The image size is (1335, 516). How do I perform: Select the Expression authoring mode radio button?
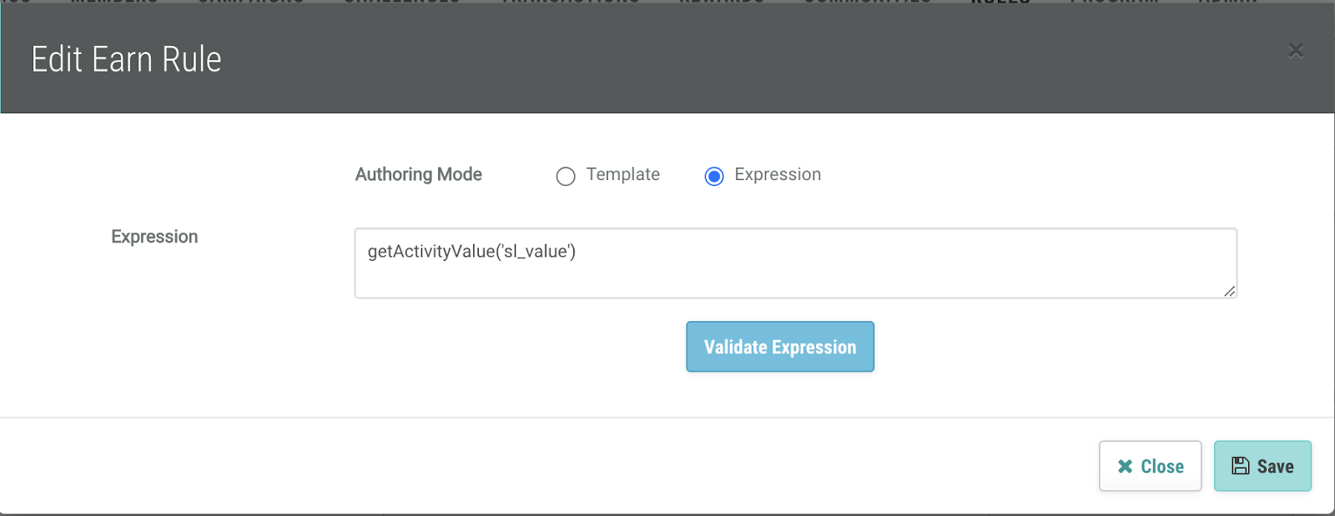pos(714,176)
